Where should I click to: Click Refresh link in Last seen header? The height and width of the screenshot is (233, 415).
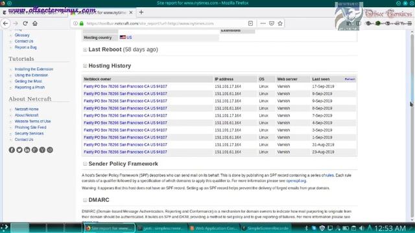pyautogui.click(x=350, y=79)
